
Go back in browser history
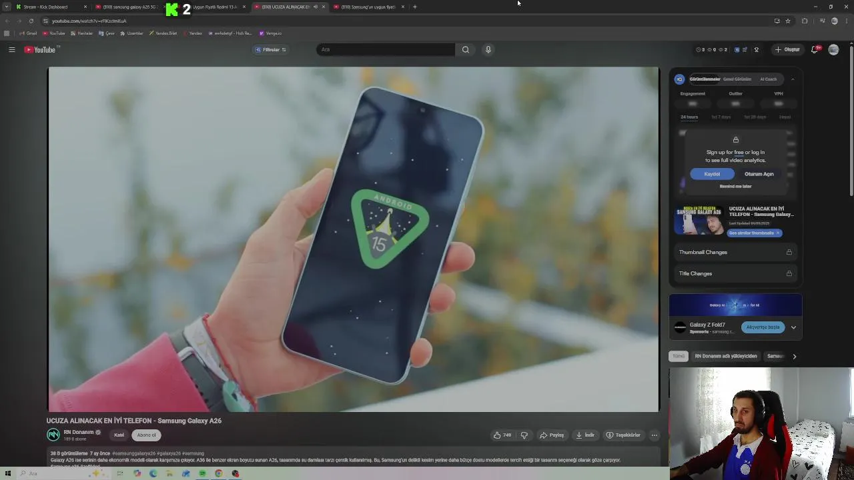click(x=7, y=21)
